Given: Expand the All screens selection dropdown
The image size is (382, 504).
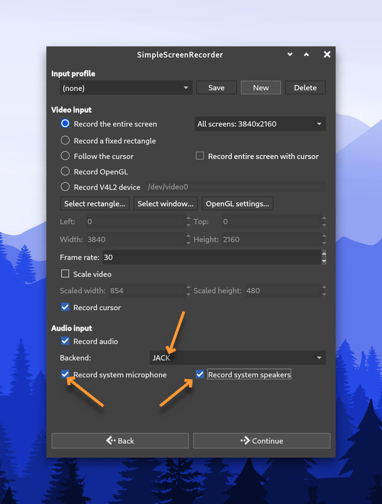Looking at the screenshot, I should pyautogui.click(x=260, y=124).
